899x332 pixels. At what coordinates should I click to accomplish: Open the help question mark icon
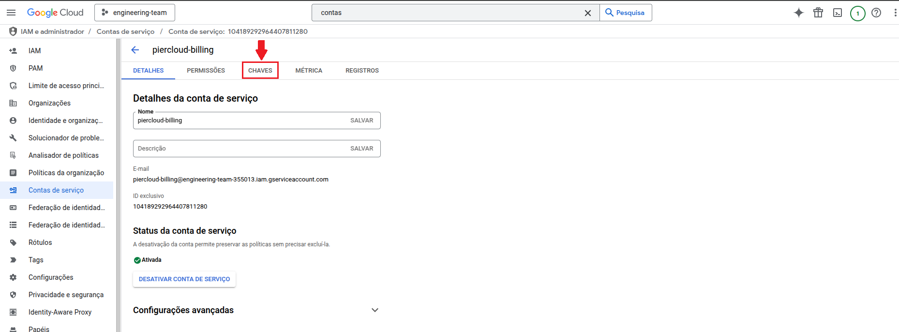coord(876,13)
